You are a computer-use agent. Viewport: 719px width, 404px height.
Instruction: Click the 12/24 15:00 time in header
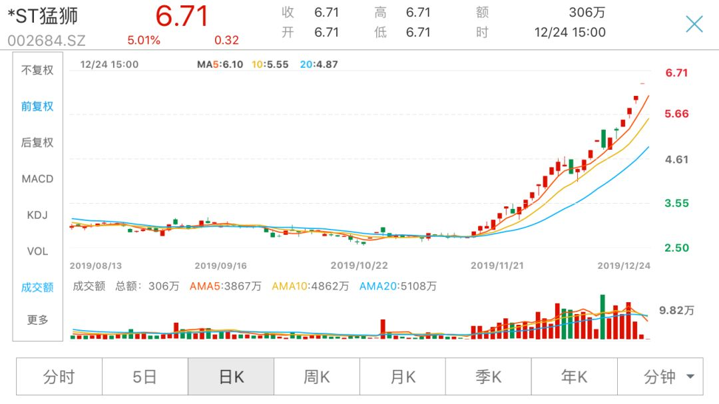click(569, 32)
